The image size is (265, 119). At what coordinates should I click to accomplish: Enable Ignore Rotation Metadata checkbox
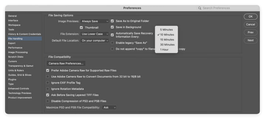[x=48, y=89]
